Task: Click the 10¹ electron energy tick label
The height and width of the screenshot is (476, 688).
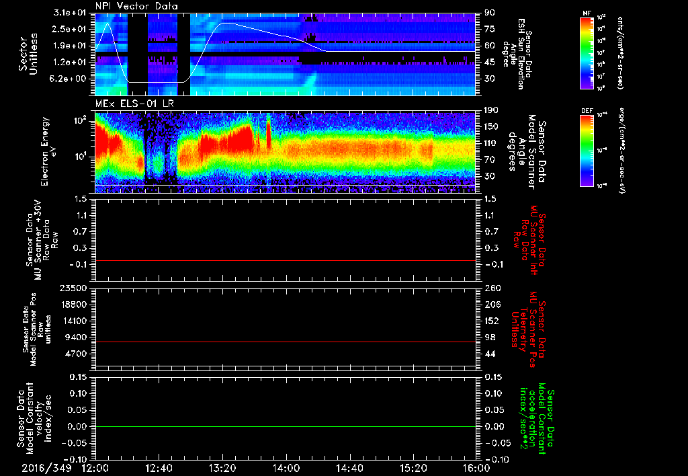Action: pos(81,157)
